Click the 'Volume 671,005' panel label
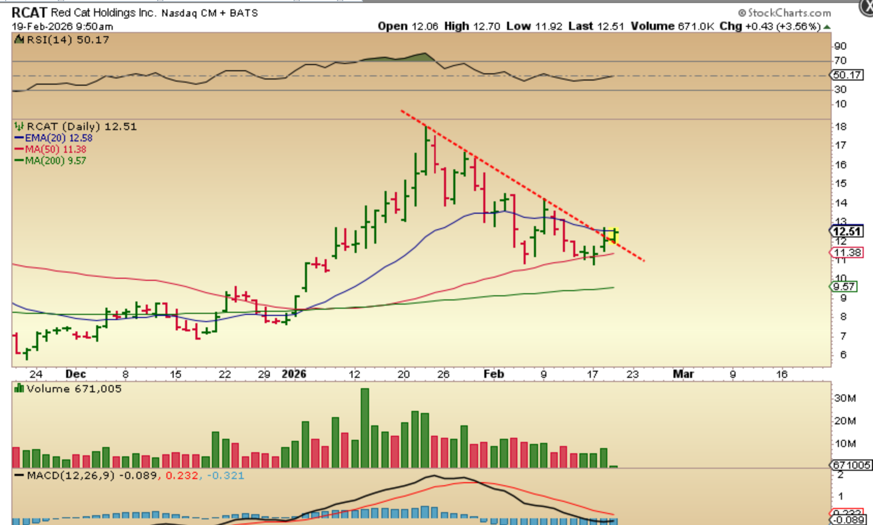 tap(74, 388)
